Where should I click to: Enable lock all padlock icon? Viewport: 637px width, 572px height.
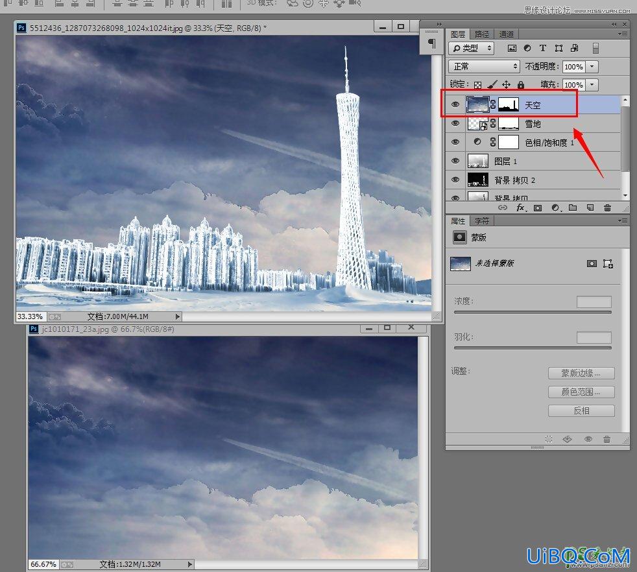pyautogui.click(x=521, y=84)
